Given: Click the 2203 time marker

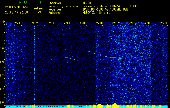Looking at the screenshot, I should [x=51, y=23].
